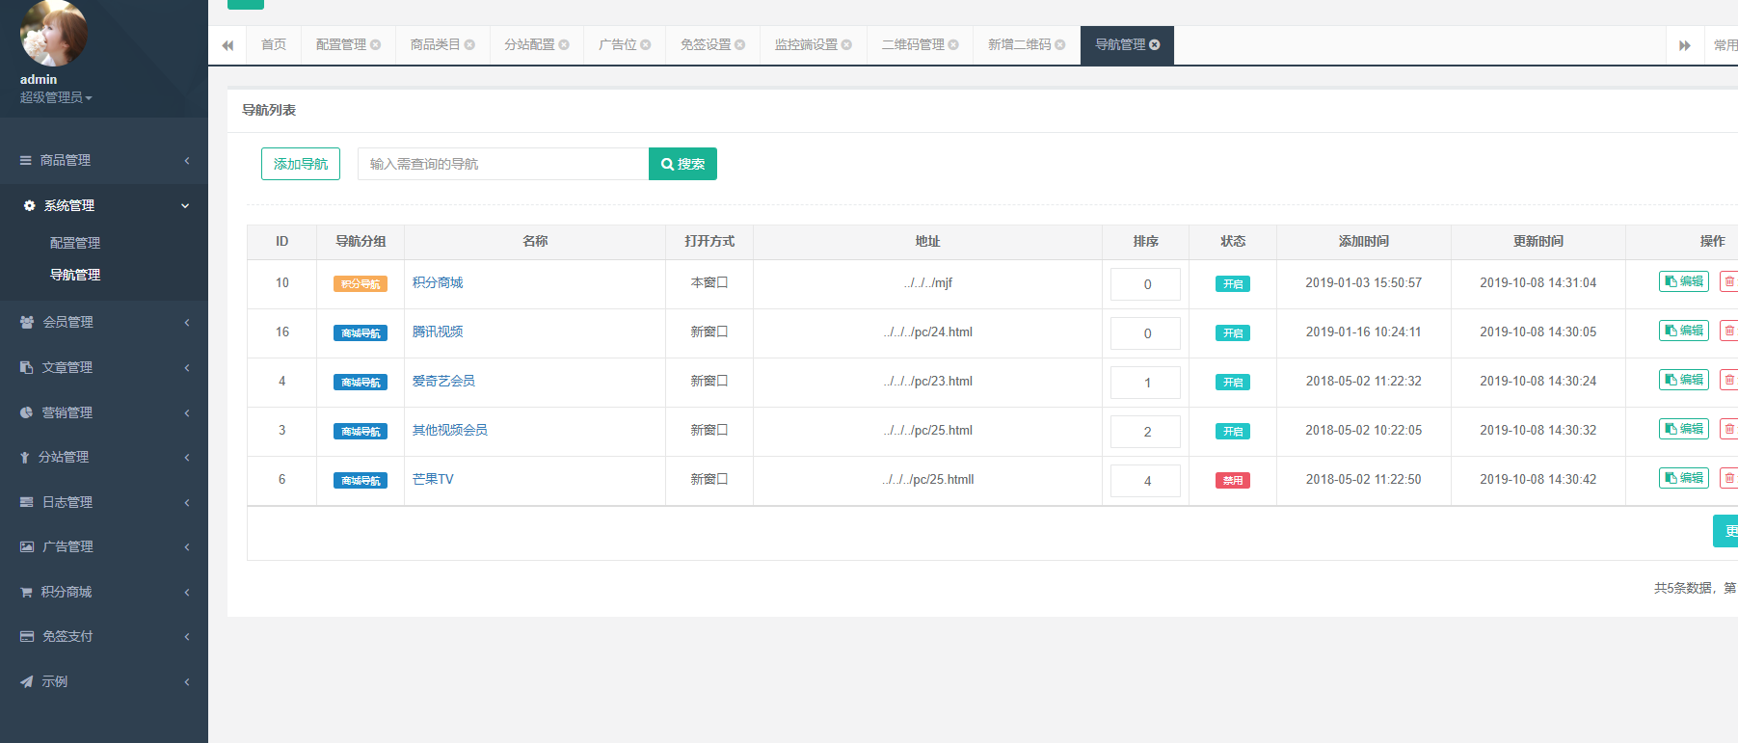Click the 编辑 button for 腾讯视频 row
The width and height of the screenshot is (1738, 743).
(1683, 332)
